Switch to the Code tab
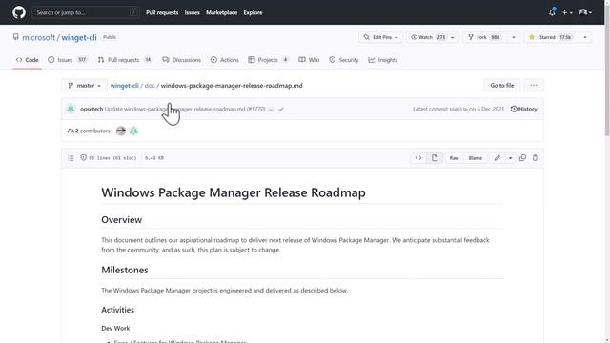This screenshot has height=343, width=610. coord(28,60)
